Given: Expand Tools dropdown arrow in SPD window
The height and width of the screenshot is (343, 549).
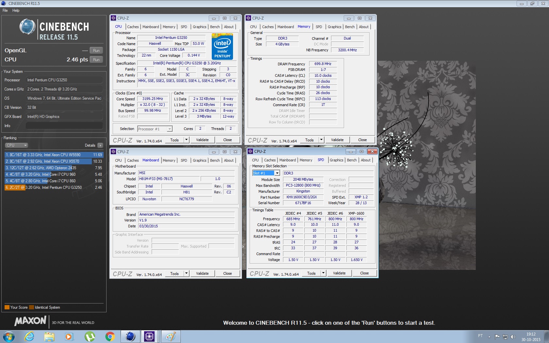Looking at the screenshot, I should click(323, 273).
